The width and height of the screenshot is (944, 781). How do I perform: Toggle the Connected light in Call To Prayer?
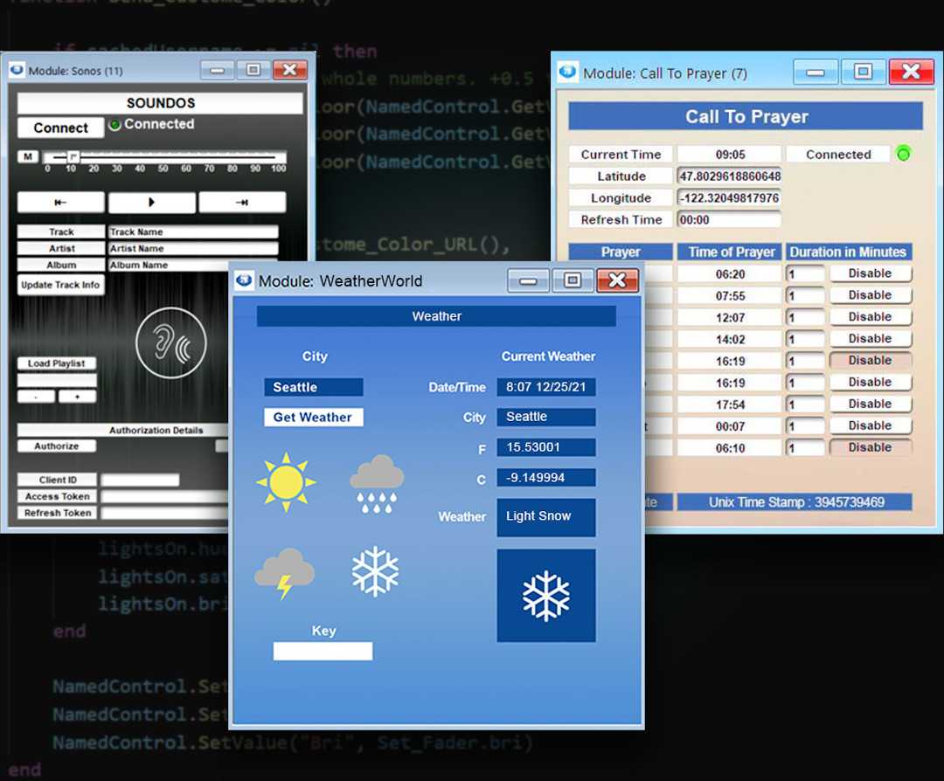(903, 154)
